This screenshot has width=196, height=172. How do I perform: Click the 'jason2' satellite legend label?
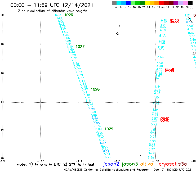(111, 164)
